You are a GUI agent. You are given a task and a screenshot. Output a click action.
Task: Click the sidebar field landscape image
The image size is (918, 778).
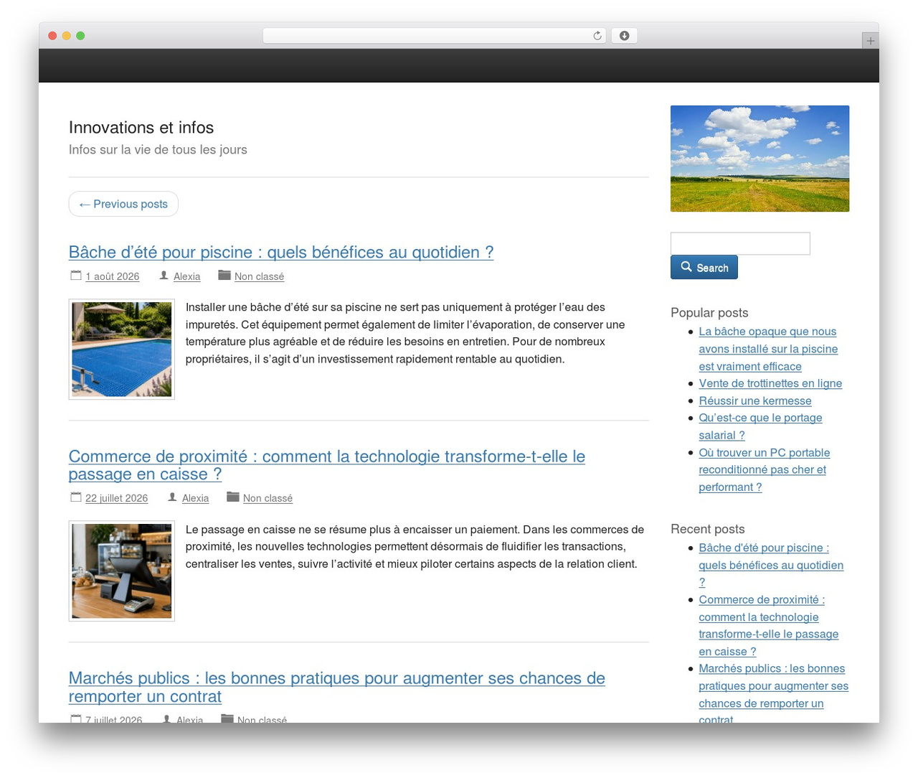tap(760, 159)
